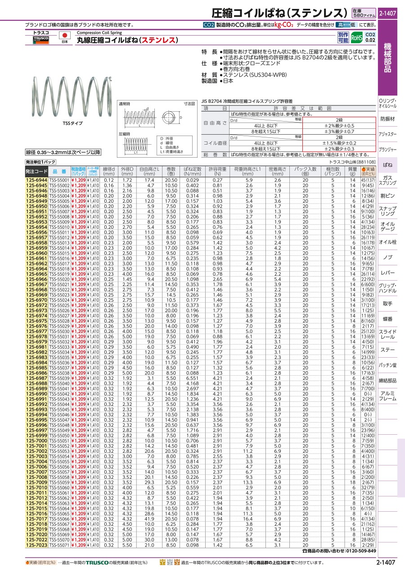The image size is (405, 573).
Task: Click the Japan flag icon
Action: (64, 36)
